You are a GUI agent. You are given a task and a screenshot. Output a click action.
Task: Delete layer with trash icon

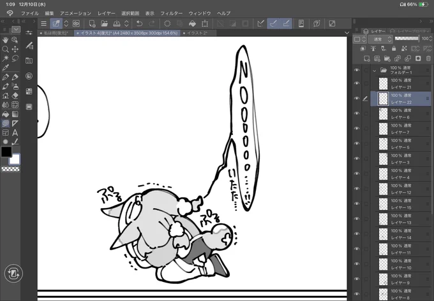[428, 58]
